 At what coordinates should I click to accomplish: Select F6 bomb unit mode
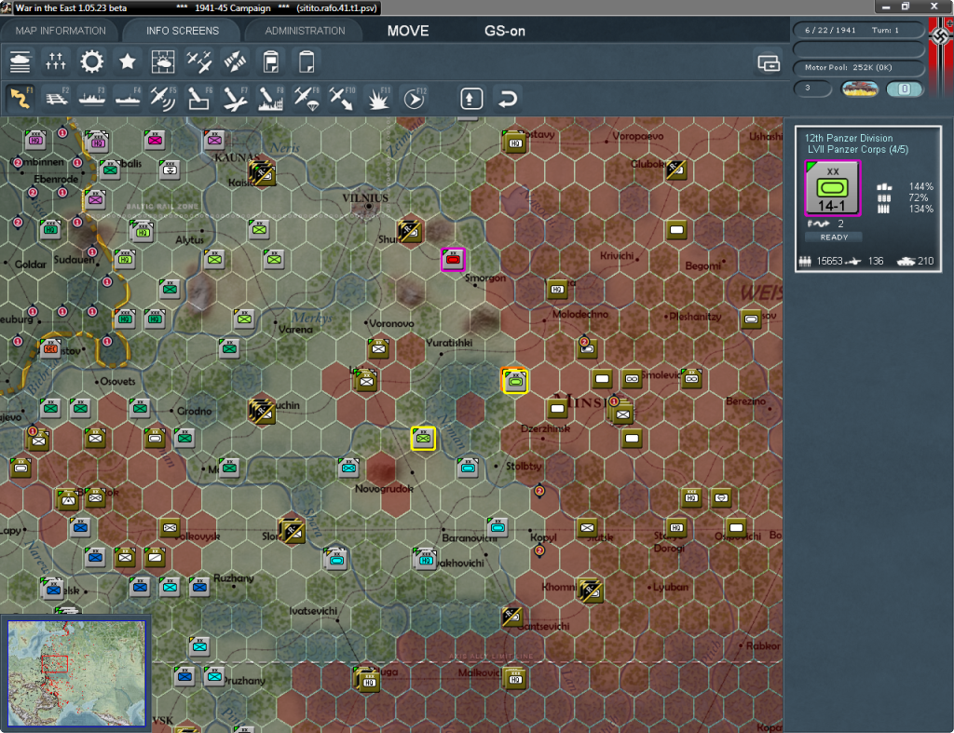point(199,98)
